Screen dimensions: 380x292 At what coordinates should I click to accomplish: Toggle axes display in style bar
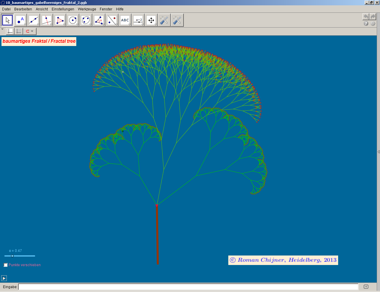[10, 31]
